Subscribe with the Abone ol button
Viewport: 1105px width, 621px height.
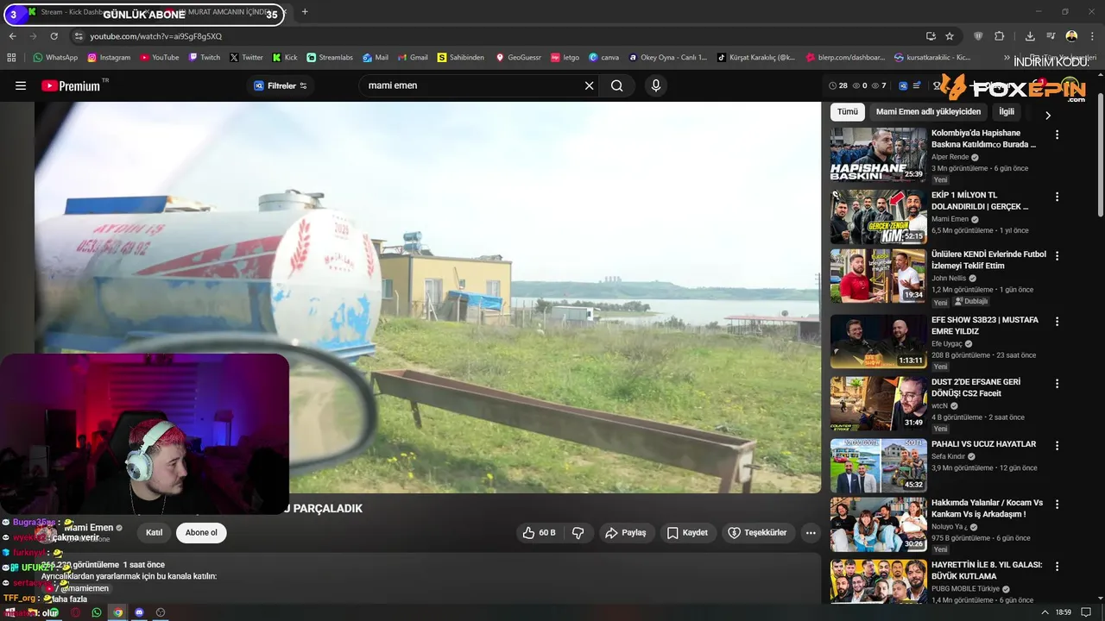[x=201, y=533]
